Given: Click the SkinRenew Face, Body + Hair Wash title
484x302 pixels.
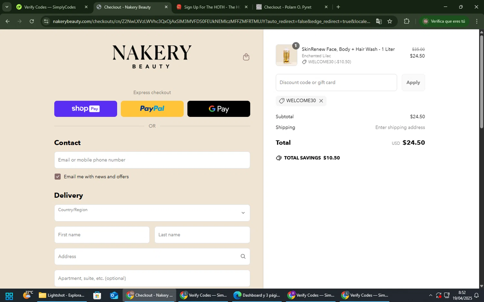Looking at the screenshot, I should 348,49.
